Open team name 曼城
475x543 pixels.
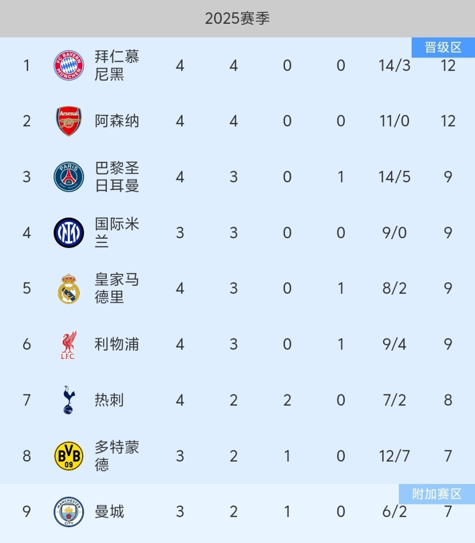(x=109, y=512)
